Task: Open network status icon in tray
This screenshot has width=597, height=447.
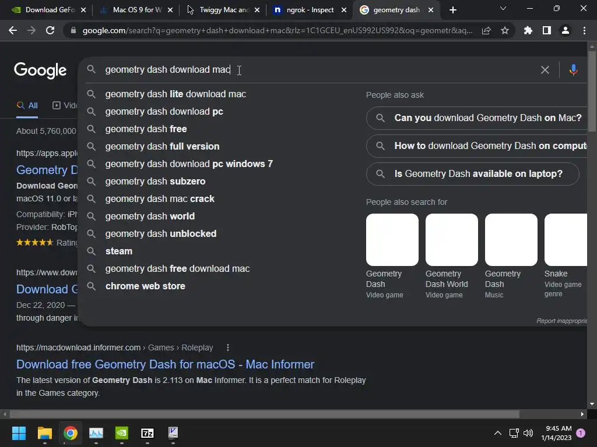Action: tap(514, 433)
